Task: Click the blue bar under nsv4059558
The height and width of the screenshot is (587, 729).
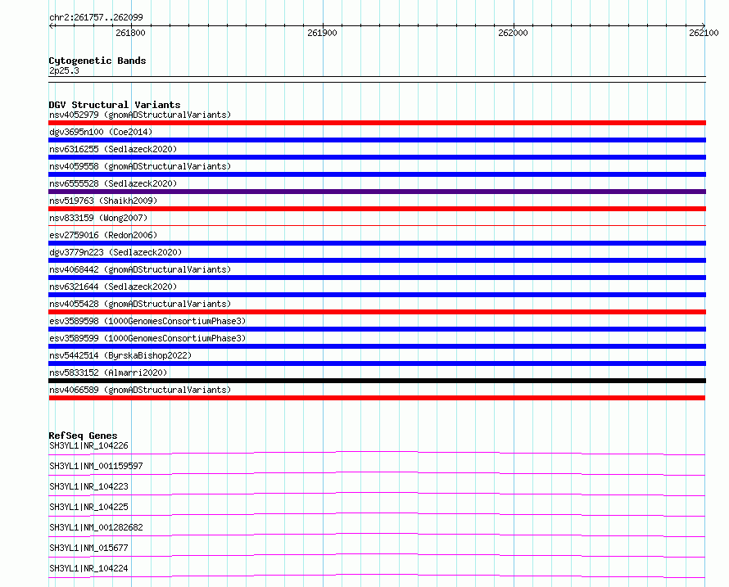Action: [x=377, y=174]
